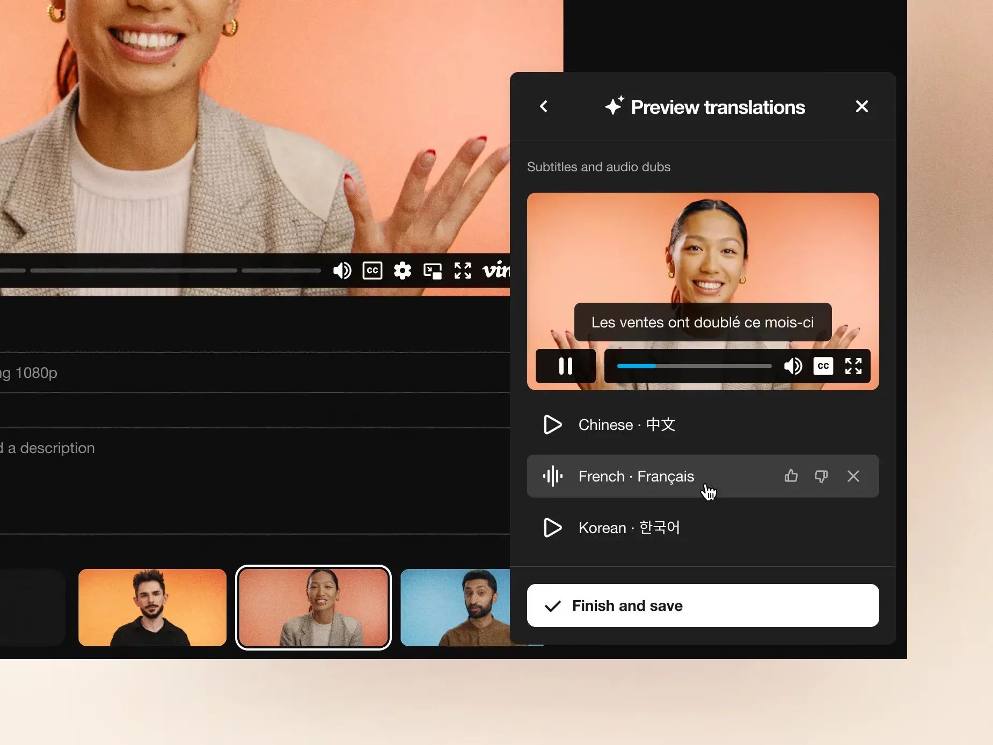993x745 pixels.
Task: Toggle closed captions in the preview player
Action: 823,366
